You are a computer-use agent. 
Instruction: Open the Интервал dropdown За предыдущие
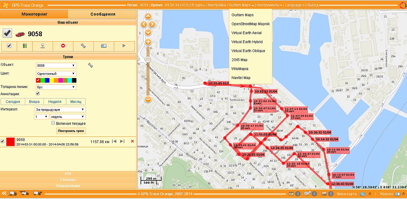(x=60, y=109)
